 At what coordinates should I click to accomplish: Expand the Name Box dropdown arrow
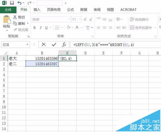click(x=27, y=45)
